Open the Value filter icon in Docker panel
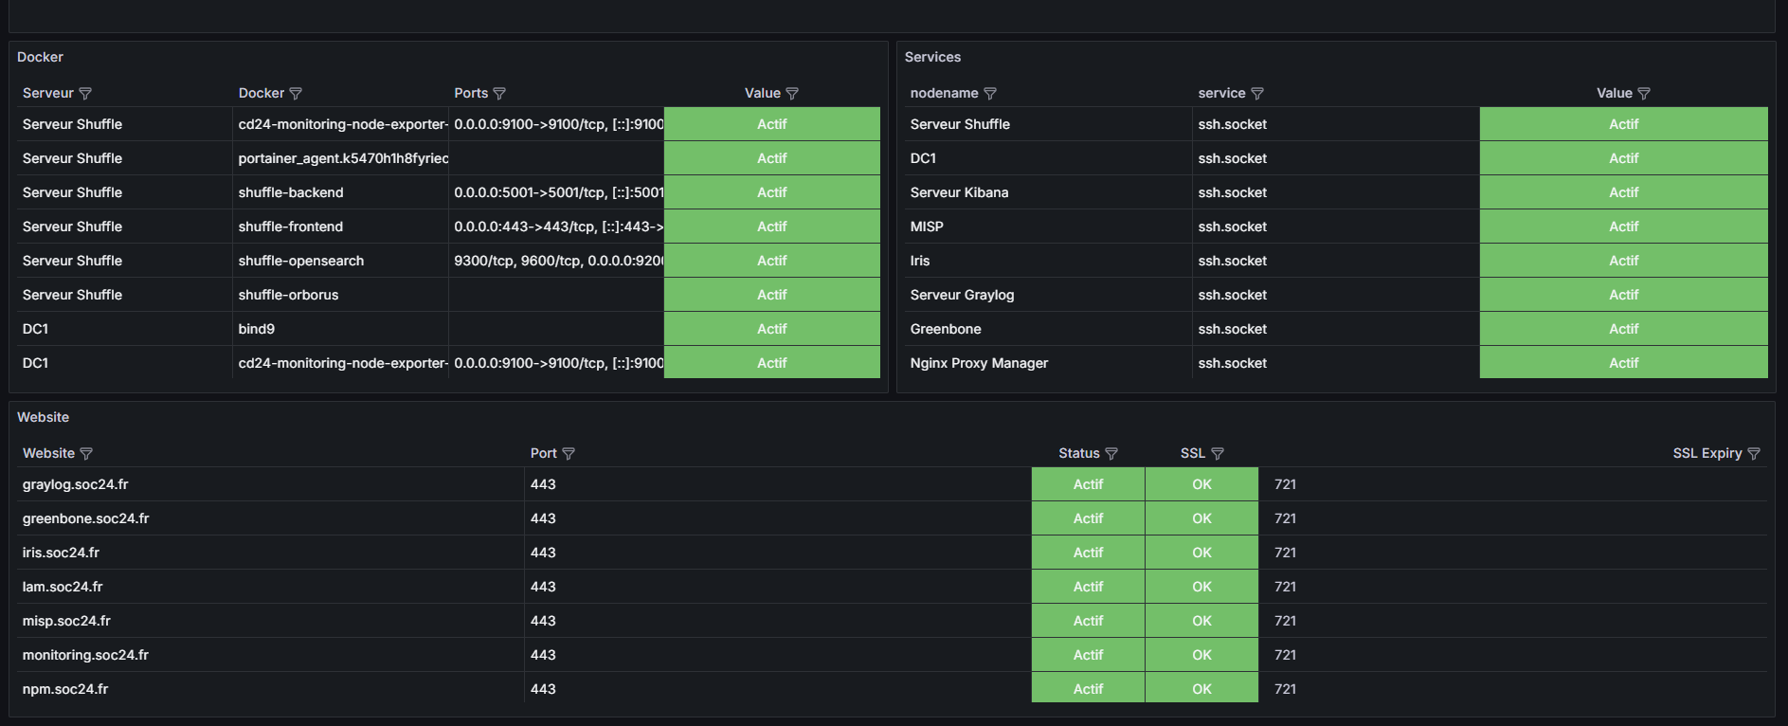The image size is (1788, 726). point(792,93)
